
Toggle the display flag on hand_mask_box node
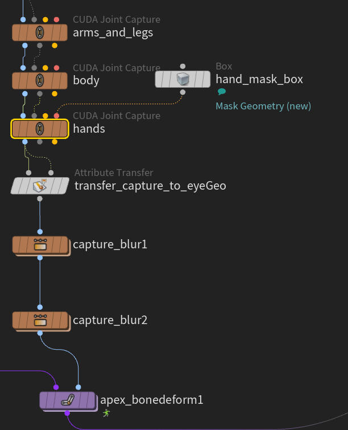206,79
